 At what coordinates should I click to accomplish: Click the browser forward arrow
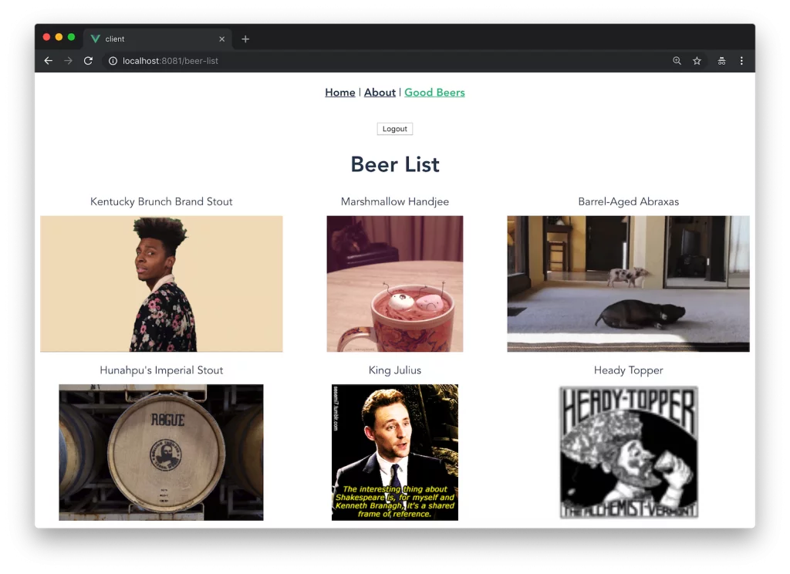point(68,61)
